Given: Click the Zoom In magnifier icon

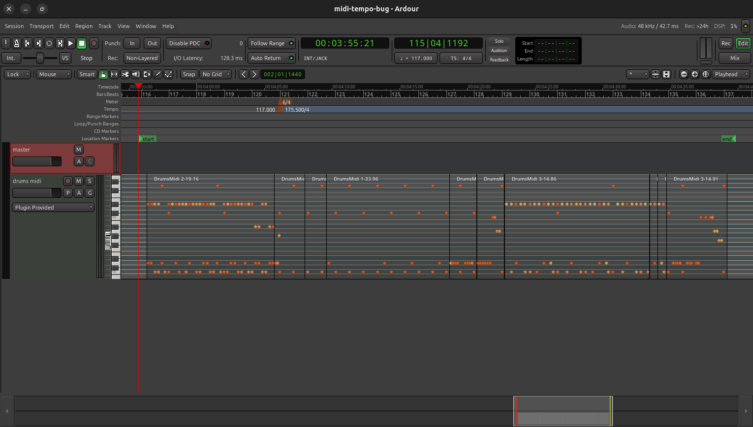Looking at the screenshot, I should (695, 74).
